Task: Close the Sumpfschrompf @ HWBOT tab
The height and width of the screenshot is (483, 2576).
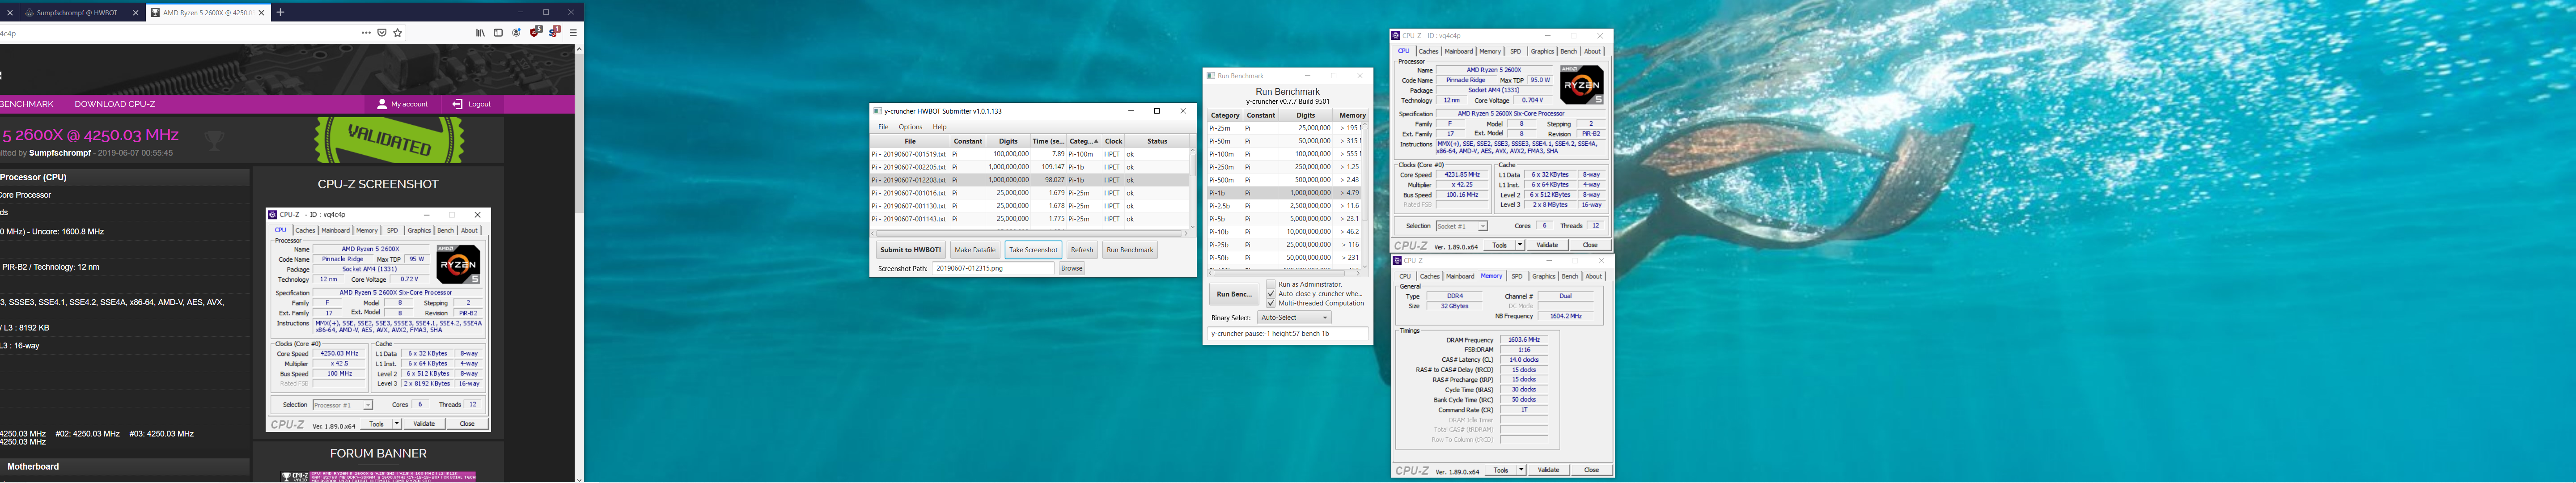Action: [x=136, y=13]
